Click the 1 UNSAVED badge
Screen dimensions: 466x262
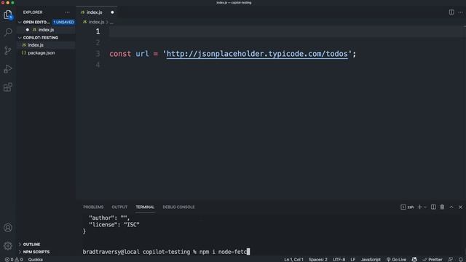tap(63, 23)
